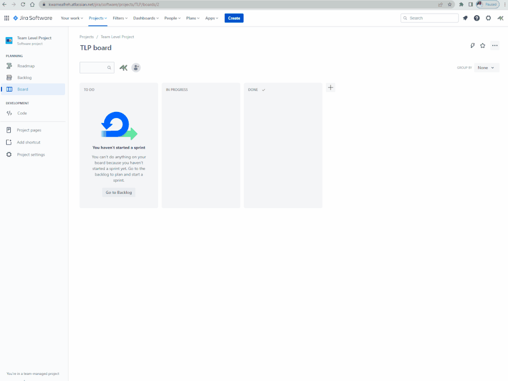Open board notifications bell icon
The image size is (508, 381).
pos(465,18)
